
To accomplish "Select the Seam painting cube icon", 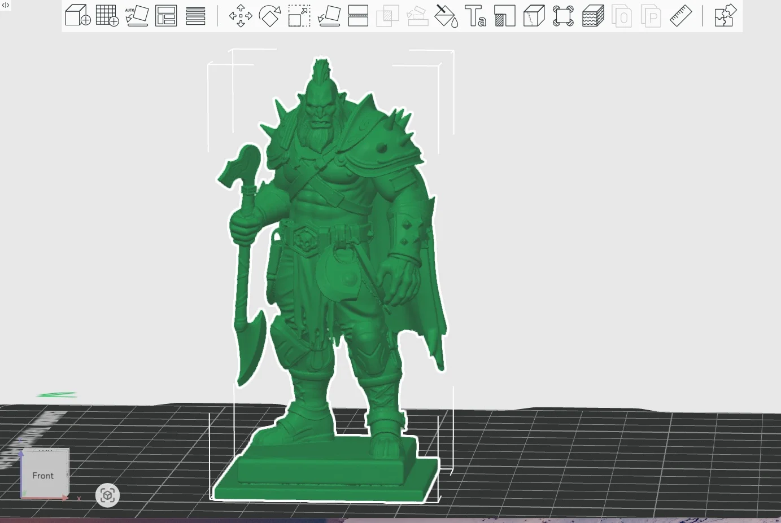I will tap(534, 15).
